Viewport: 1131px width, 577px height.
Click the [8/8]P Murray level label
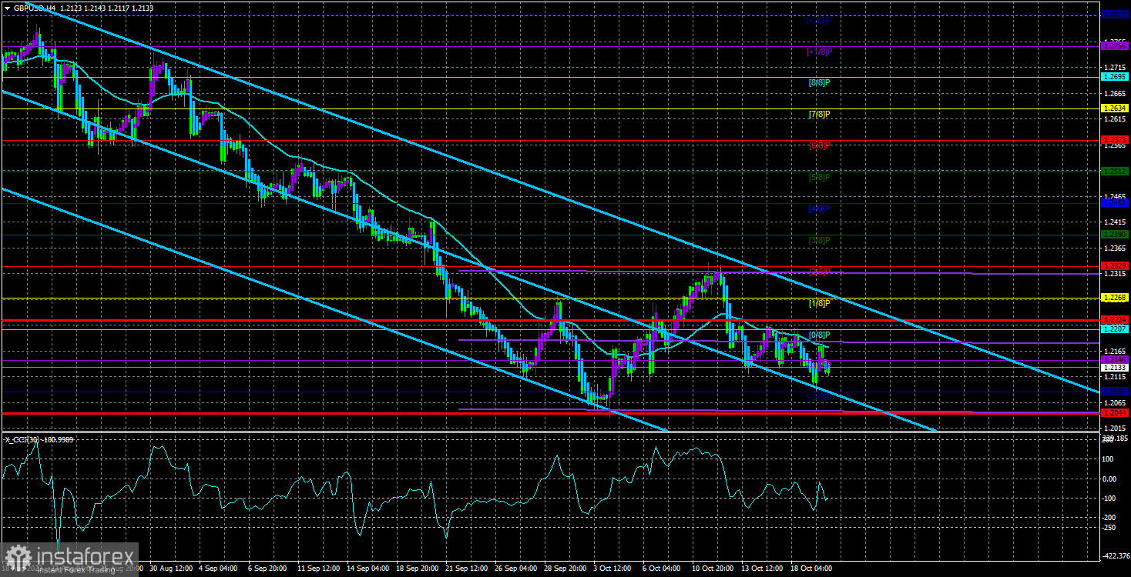[x=820, y=82]
